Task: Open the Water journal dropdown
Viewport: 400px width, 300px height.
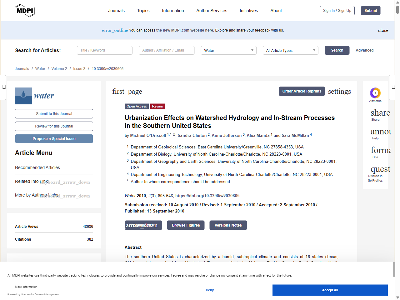Action: [228, 50]
